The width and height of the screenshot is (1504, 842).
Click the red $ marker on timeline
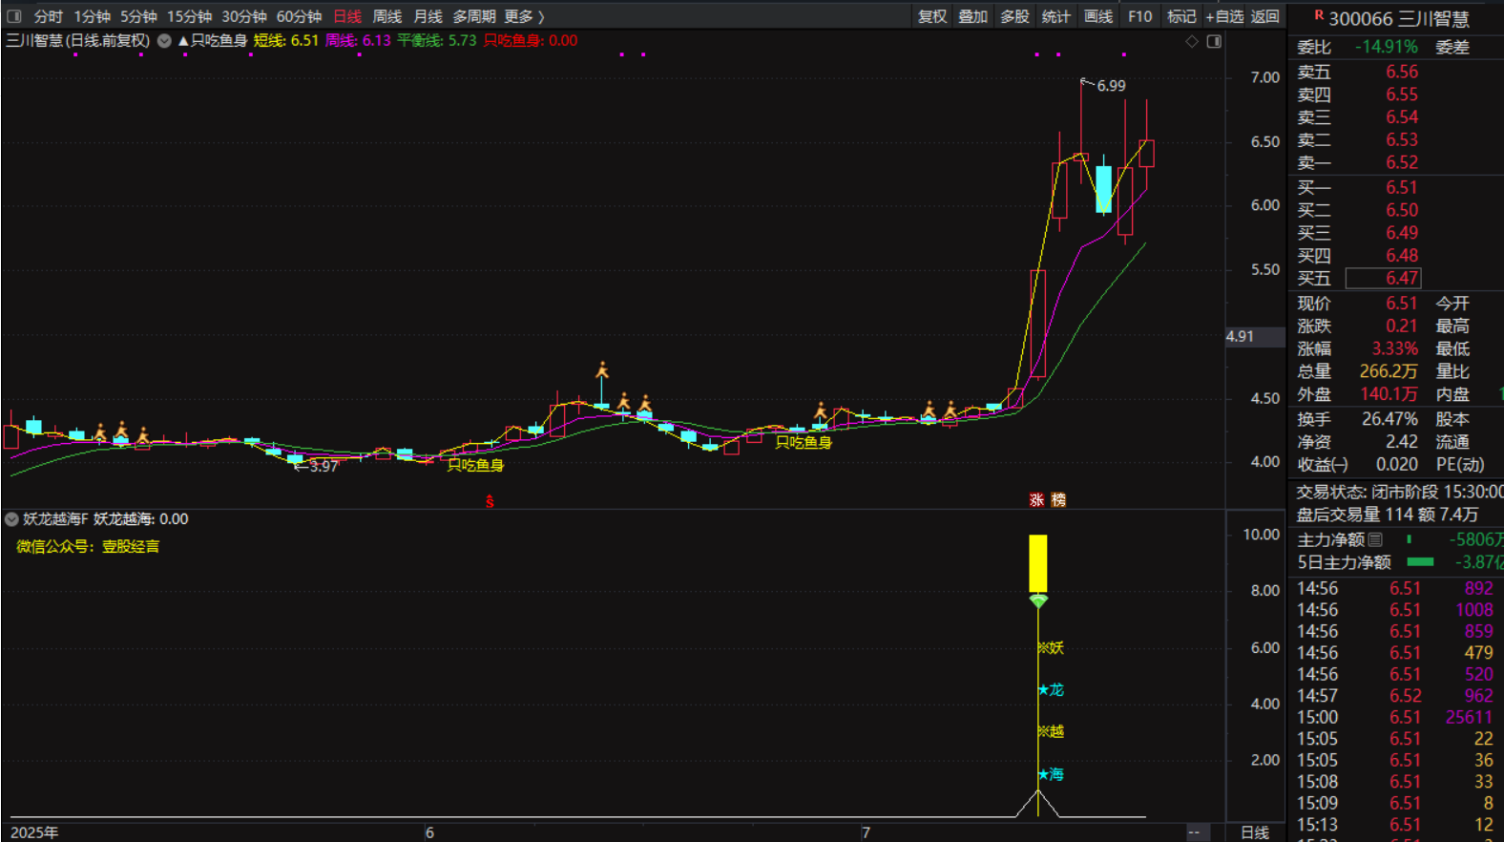[x=490, y=501]
